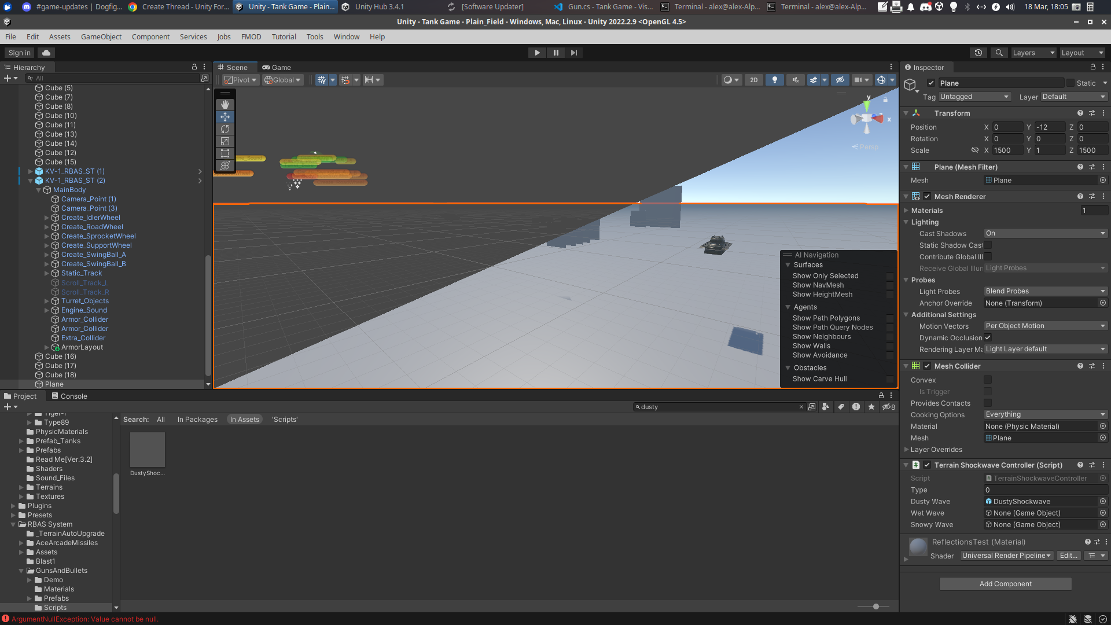Open the Layer Default dropdown
This screenshot has height=625, width=1111.
(x=1074, y=97)
